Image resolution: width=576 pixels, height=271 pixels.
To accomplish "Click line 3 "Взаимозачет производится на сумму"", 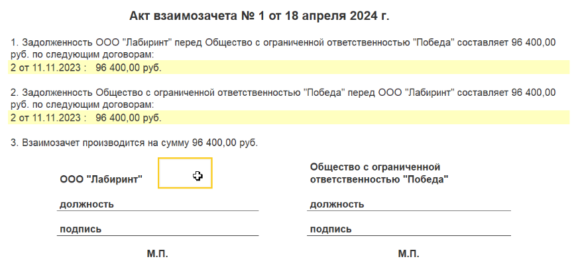I will point(134,143).
